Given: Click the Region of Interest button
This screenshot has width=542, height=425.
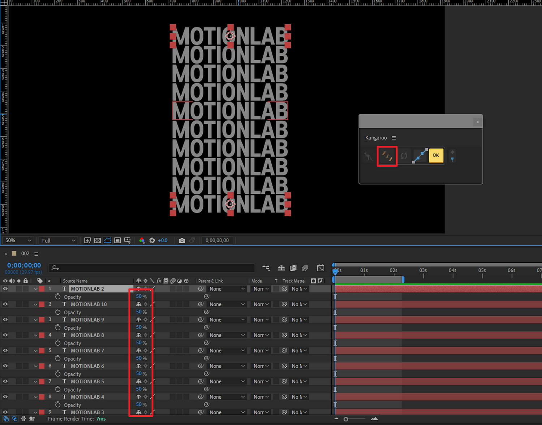Looking at the screenshot, I should (117, 240).
